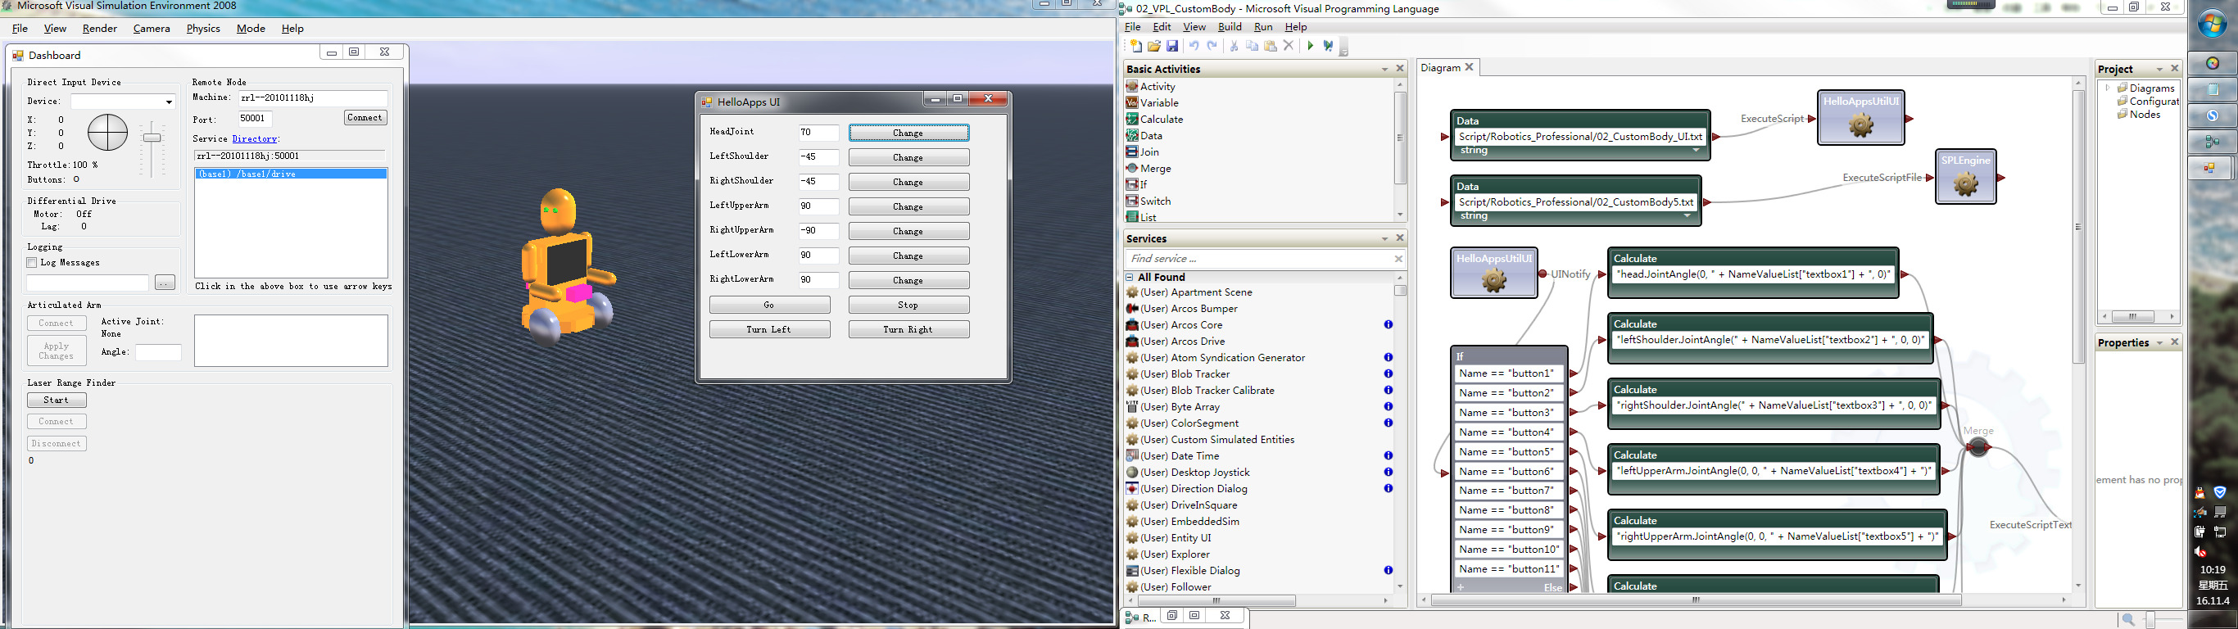2238x629 pixels.
Task: Start the diagram with the green Run icon
Action: click(1310, 46)
